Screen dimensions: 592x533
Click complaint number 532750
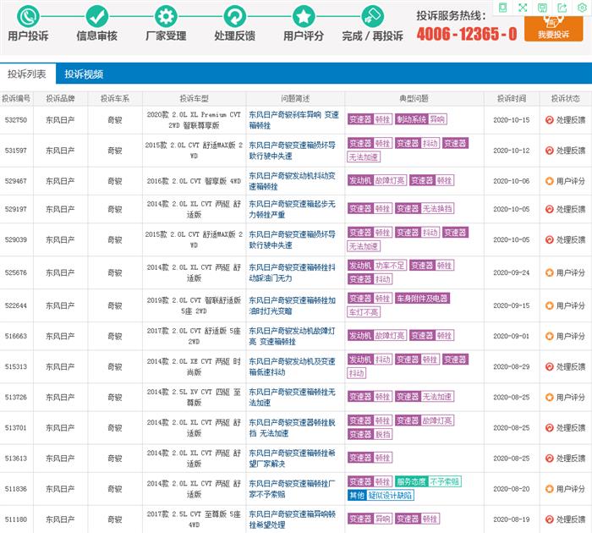[x=16, y=120]
